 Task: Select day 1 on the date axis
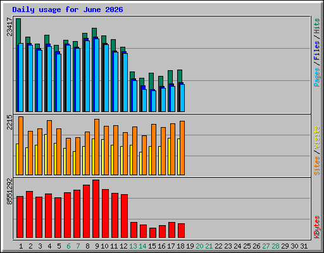tap(21, 246)
